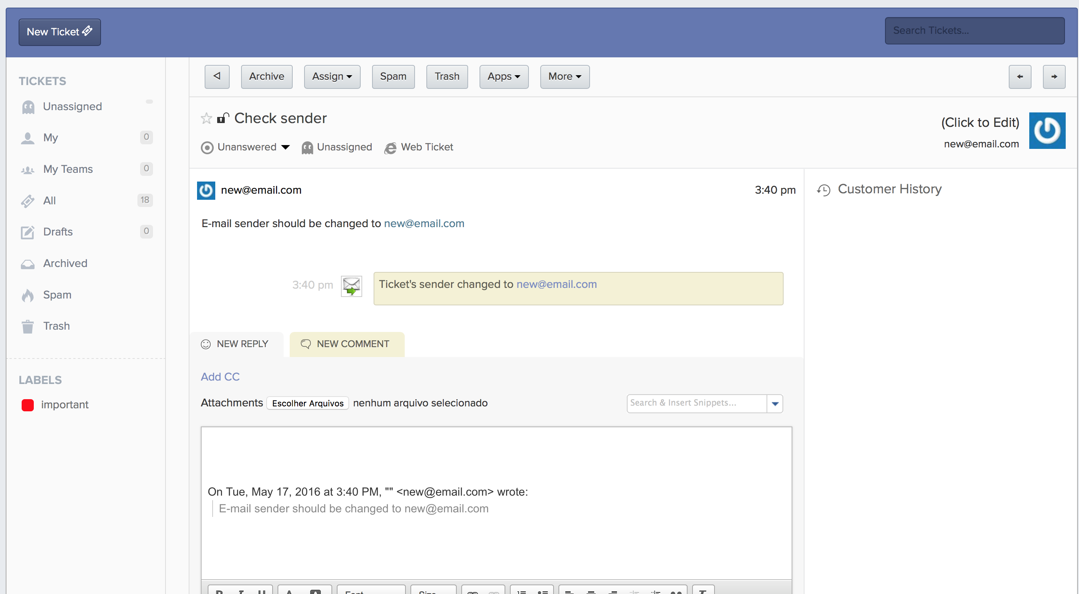Select the Unassigned tickets filter
Viewport: 1079px width, 594px height.
point(72,106)
